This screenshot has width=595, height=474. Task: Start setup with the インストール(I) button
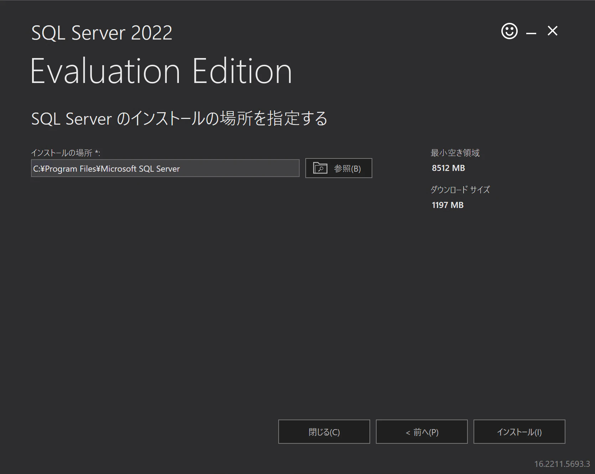tap(519, 432)
